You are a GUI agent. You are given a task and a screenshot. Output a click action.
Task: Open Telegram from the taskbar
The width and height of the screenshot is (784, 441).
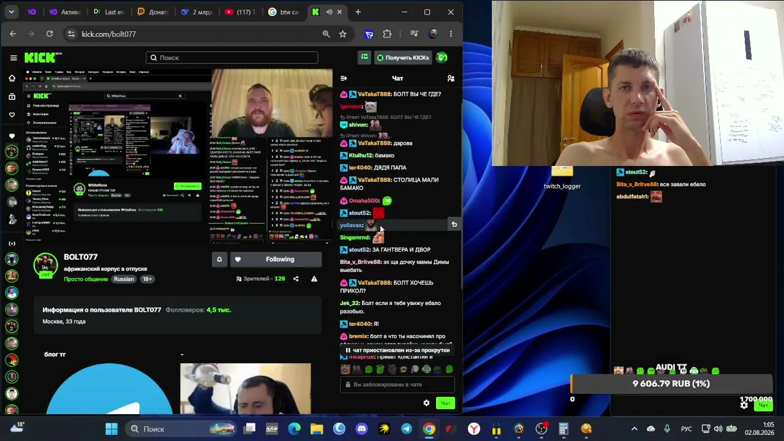click(406, 429)
